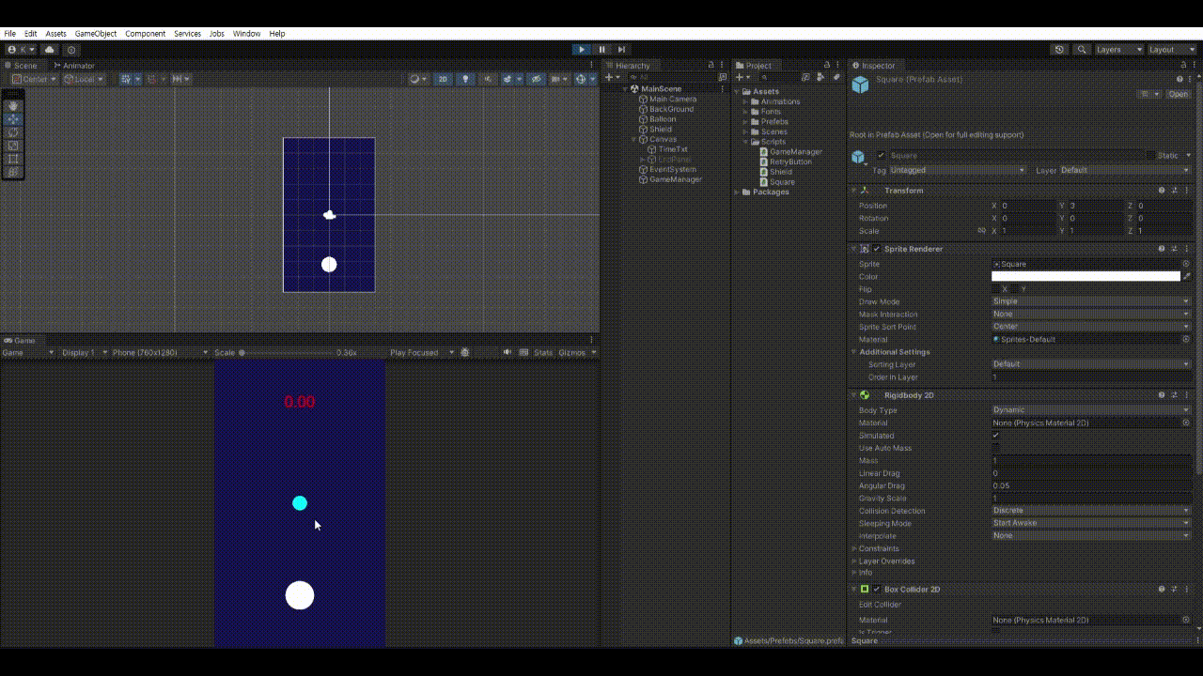Toggle Use Auto Mass checkbox

coord(996,448)
